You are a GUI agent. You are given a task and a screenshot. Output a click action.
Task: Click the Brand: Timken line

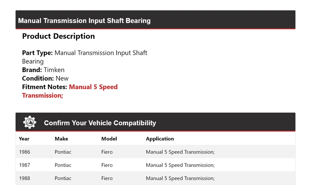(x=43, y=70)
